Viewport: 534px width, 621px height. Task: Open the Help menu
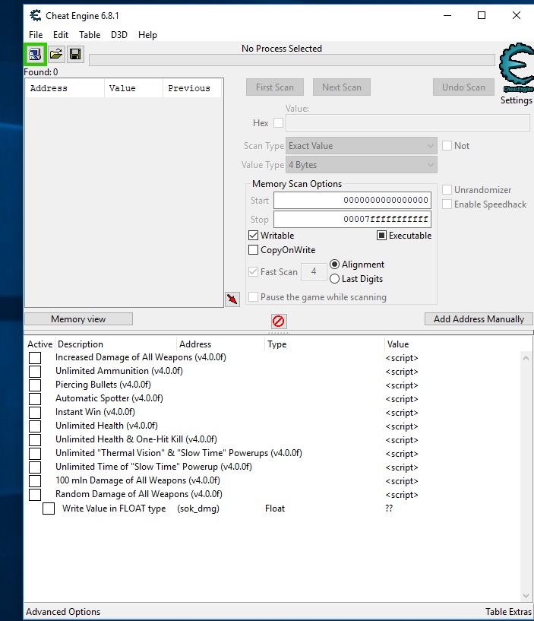coord(147,35)
